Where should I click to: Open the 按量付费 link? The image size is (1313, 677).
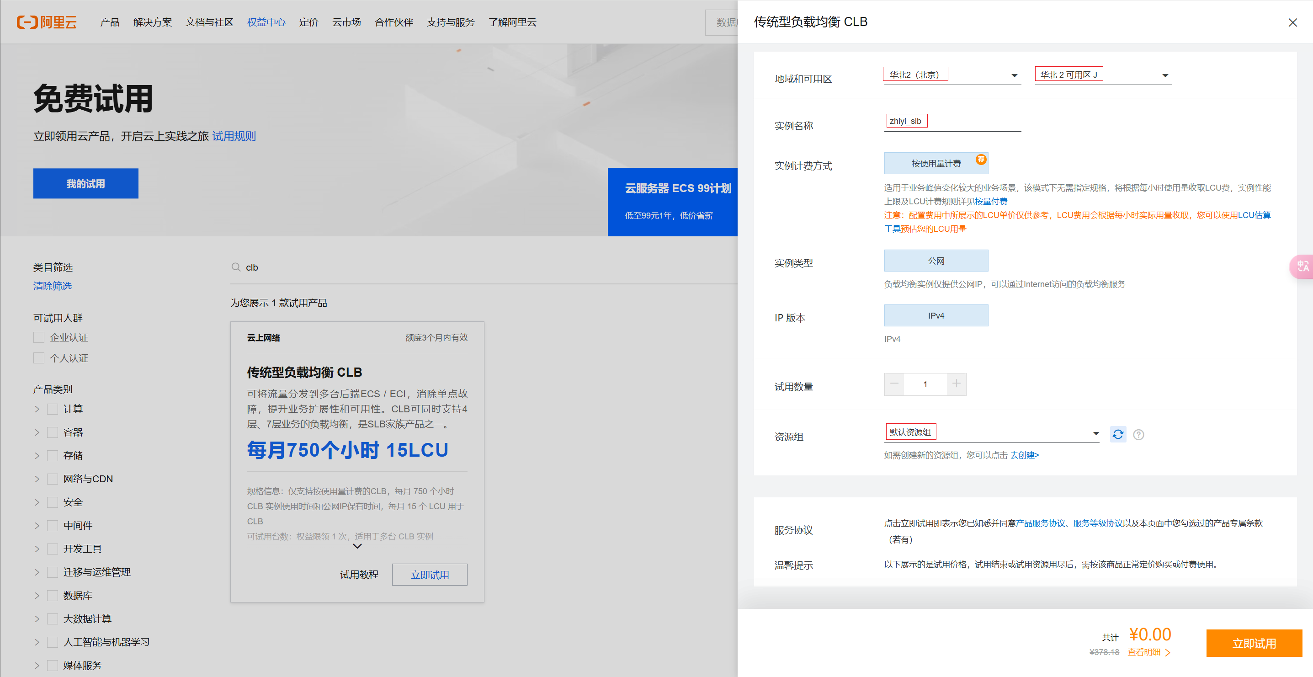991,202
